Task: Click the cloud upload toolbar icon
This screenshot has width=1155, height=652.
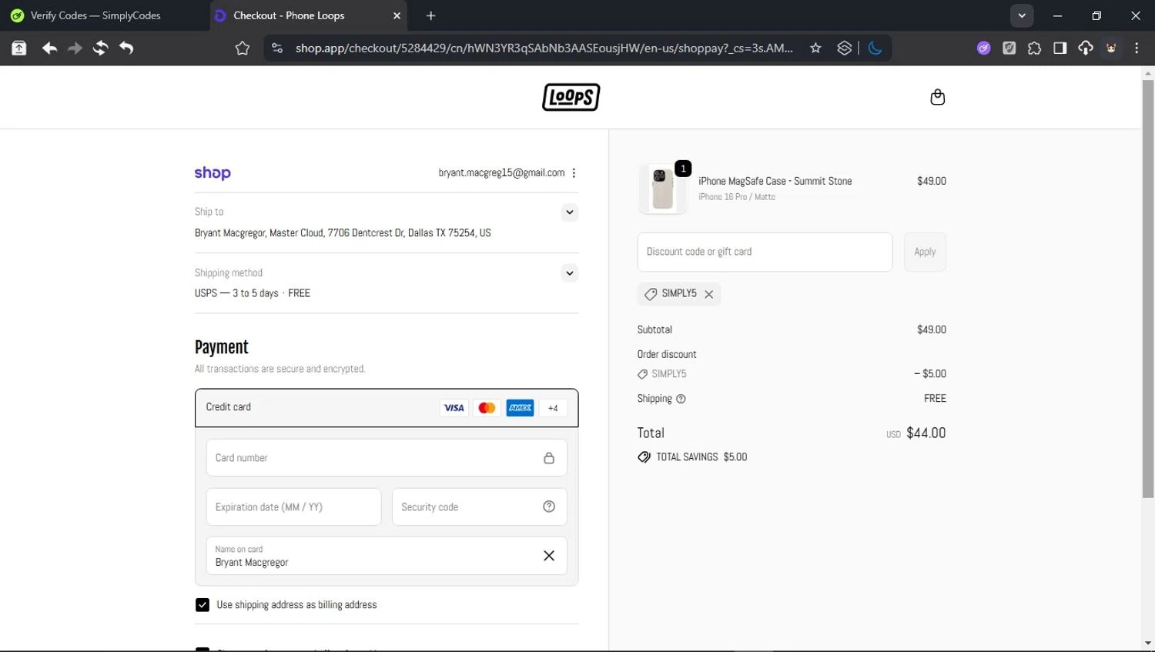Action: [1086, 48]
